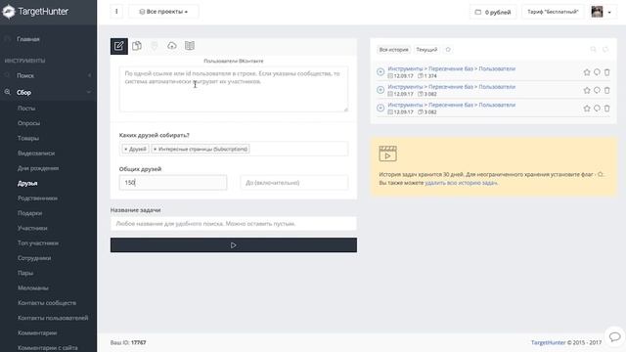Select the clipboard paste tab icon
626x352 pixels.
coord(137,46)
